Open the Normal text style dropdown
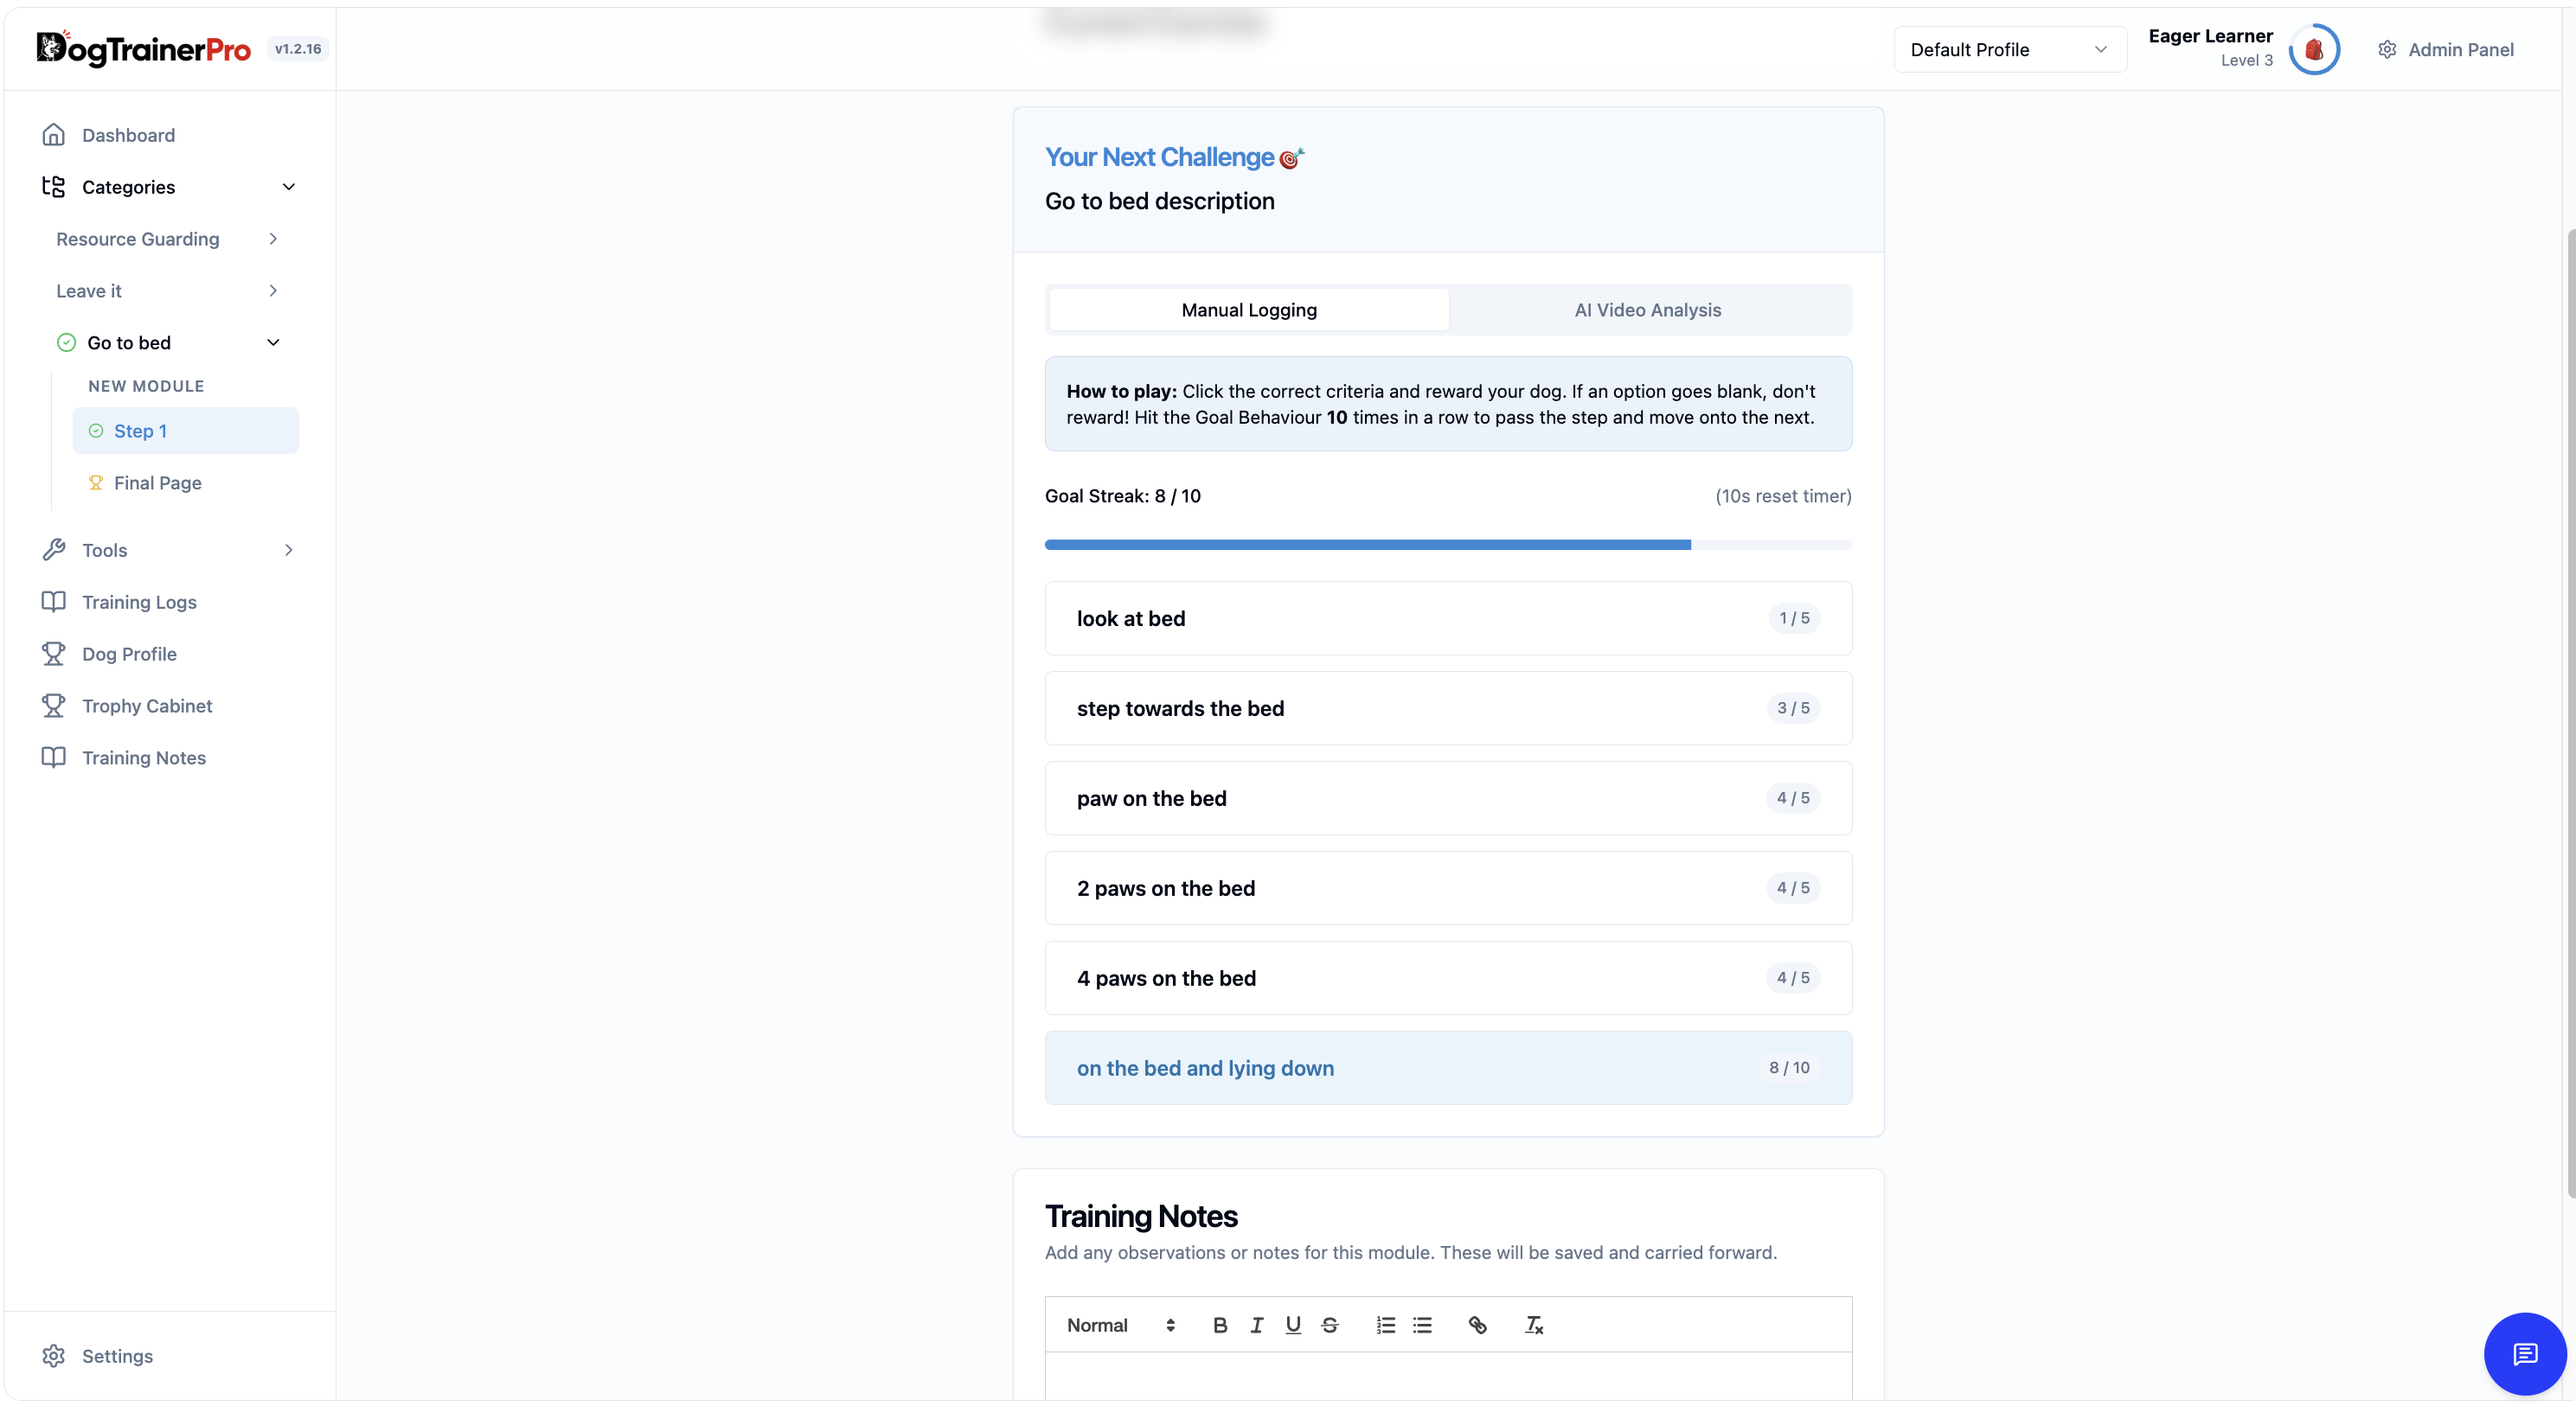 [x=1120, y=1325]
